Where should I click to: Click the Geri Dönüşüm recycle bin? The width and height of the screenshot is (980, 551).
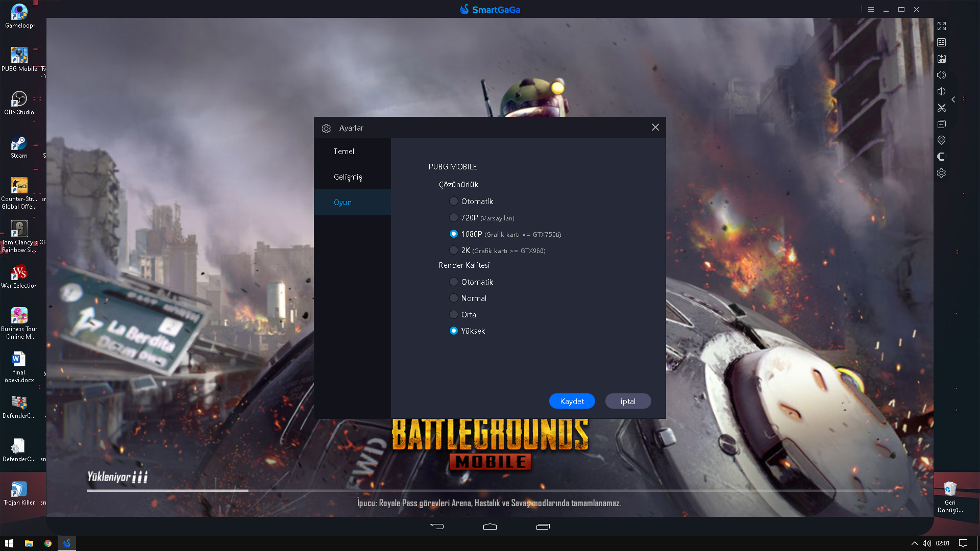tap(950, 497)
